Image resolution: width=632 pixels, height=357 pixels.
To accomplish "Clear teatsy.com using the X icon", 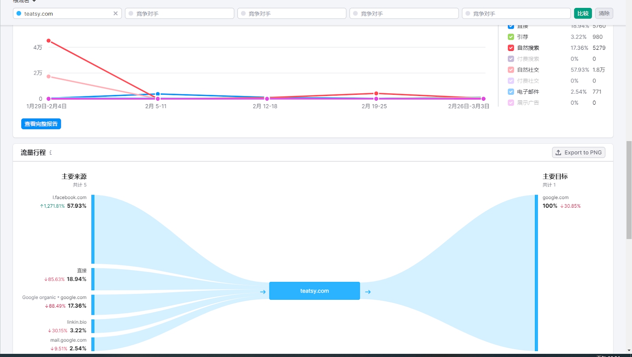I will pos(115,13).
